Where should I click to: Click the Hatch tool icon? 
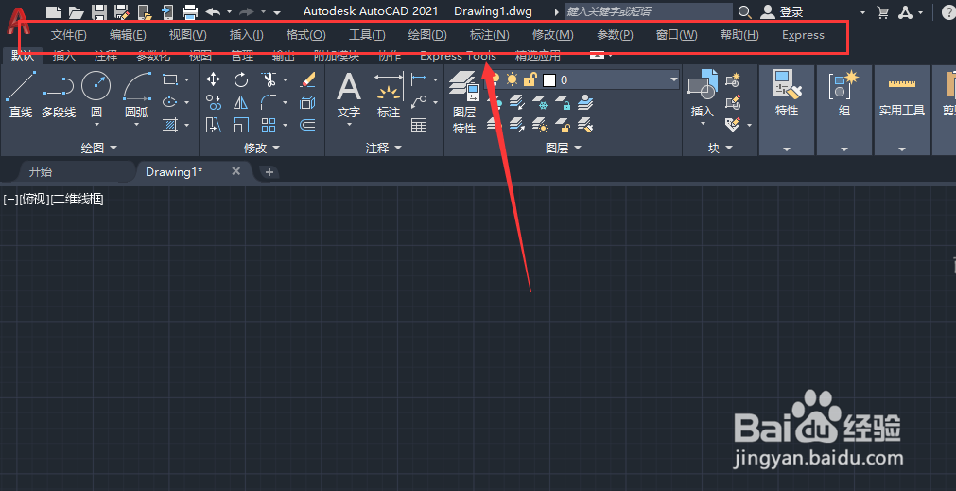(170, 125)
